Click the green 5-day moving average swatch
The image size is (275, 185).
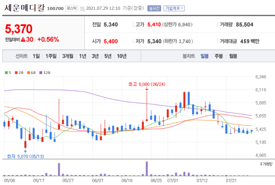[x=6, y=73]
